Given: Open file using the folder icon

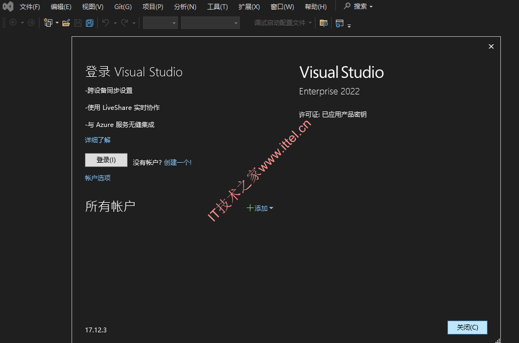Looking at the screenshot, I should pos(66,22).
